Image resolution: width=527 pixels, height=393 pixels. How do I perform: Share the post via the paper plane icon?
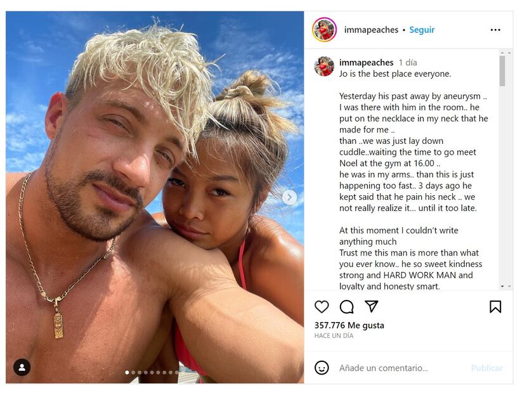tap(372, 306)
